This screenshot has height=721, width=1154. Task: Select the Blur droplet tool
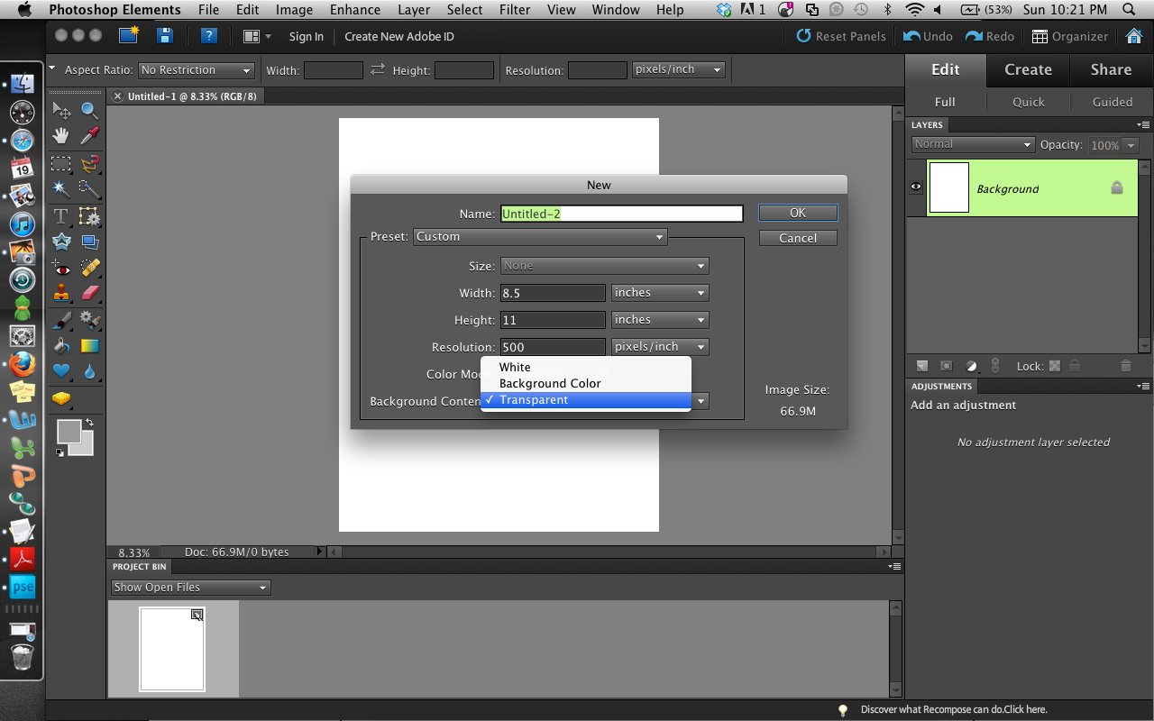pyautogui.click(x=89, y=370)
